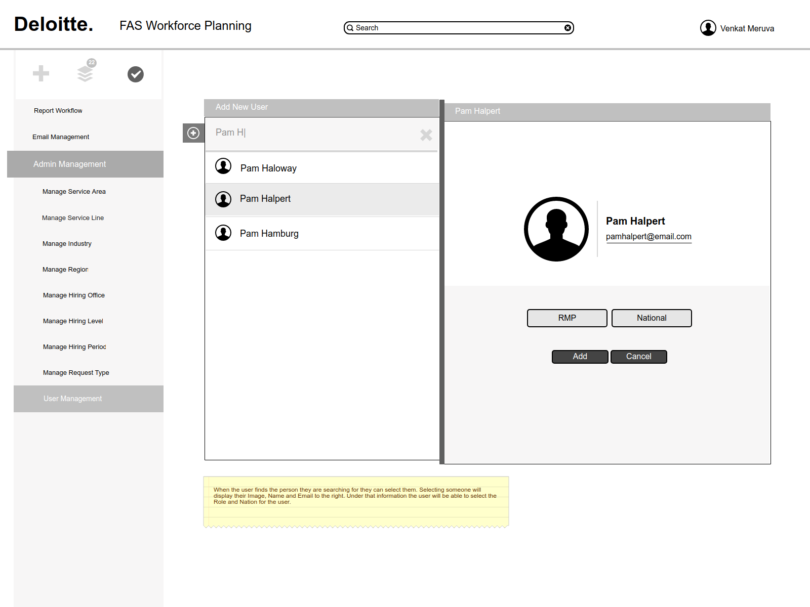Open Email Management in sidebar
The height and width of the screenshot is (607, 810).
(61, 137)
